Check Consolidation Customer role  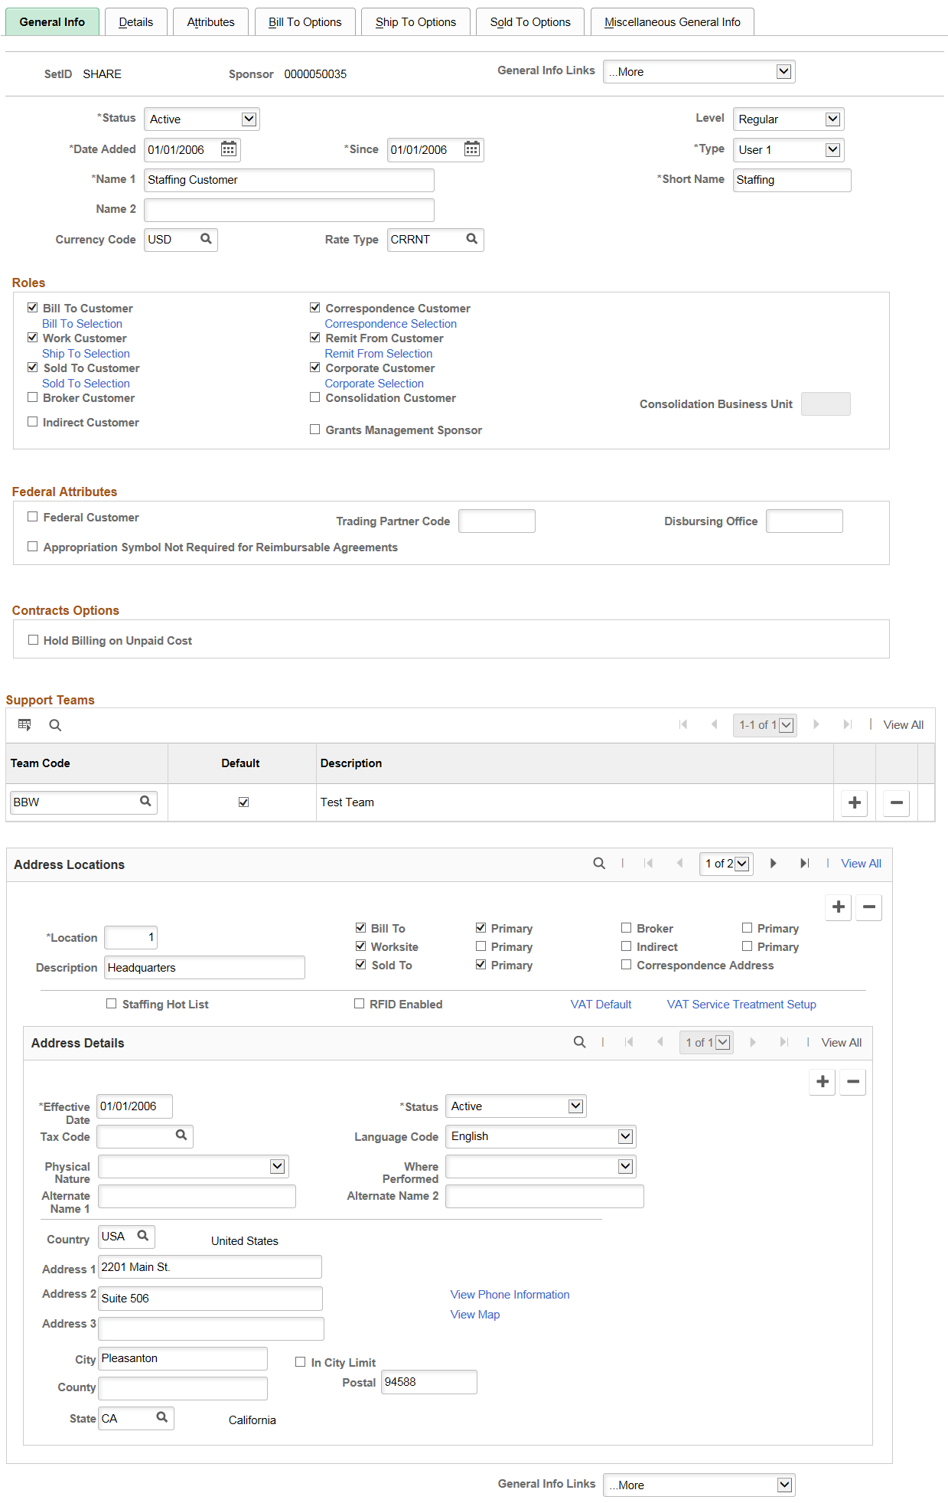click(x=314, y=397)
